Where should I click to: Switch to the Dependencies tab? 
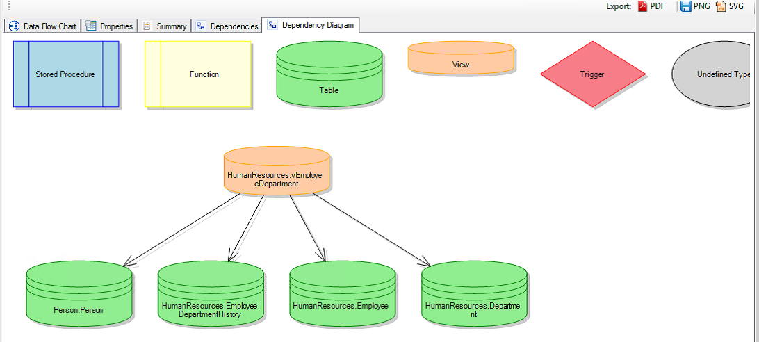tap(227, 26)
